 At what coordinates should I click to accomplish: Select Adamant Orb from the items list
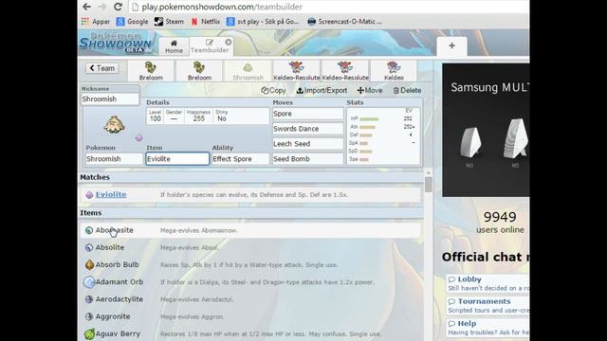click(250, 282)
